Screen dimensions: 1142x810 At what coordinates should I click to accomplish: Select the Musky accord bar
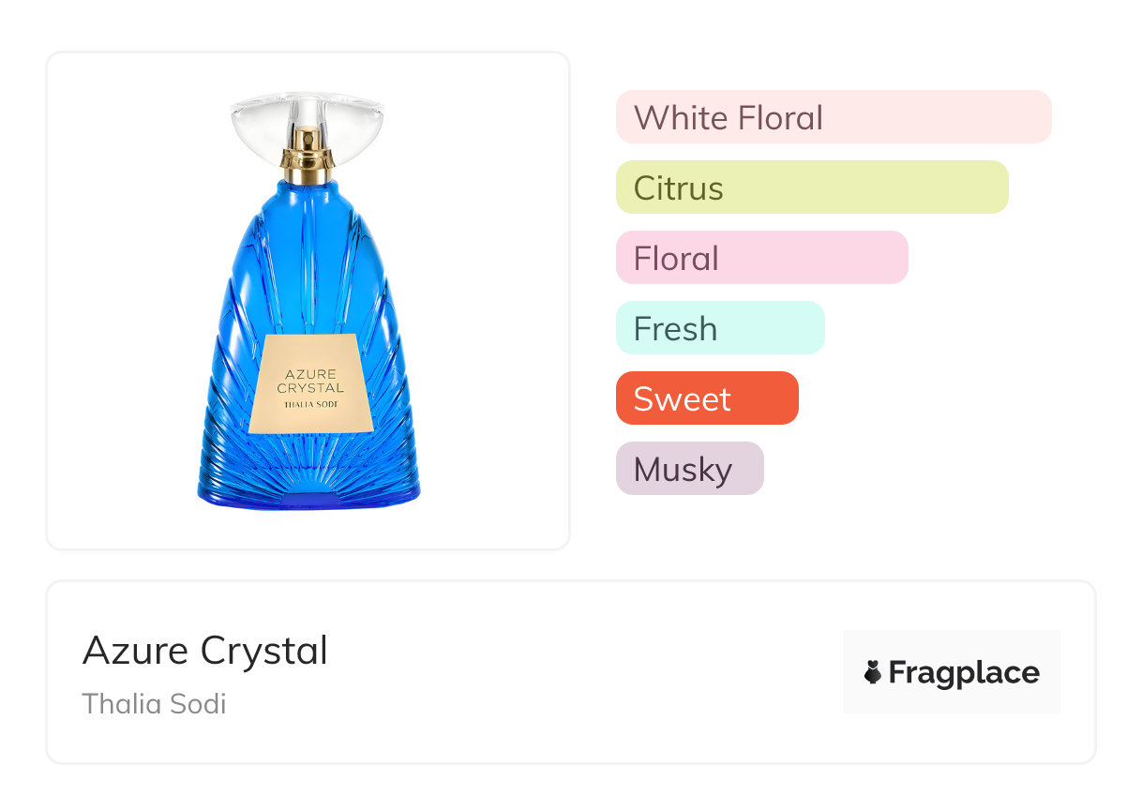point(689,469)
